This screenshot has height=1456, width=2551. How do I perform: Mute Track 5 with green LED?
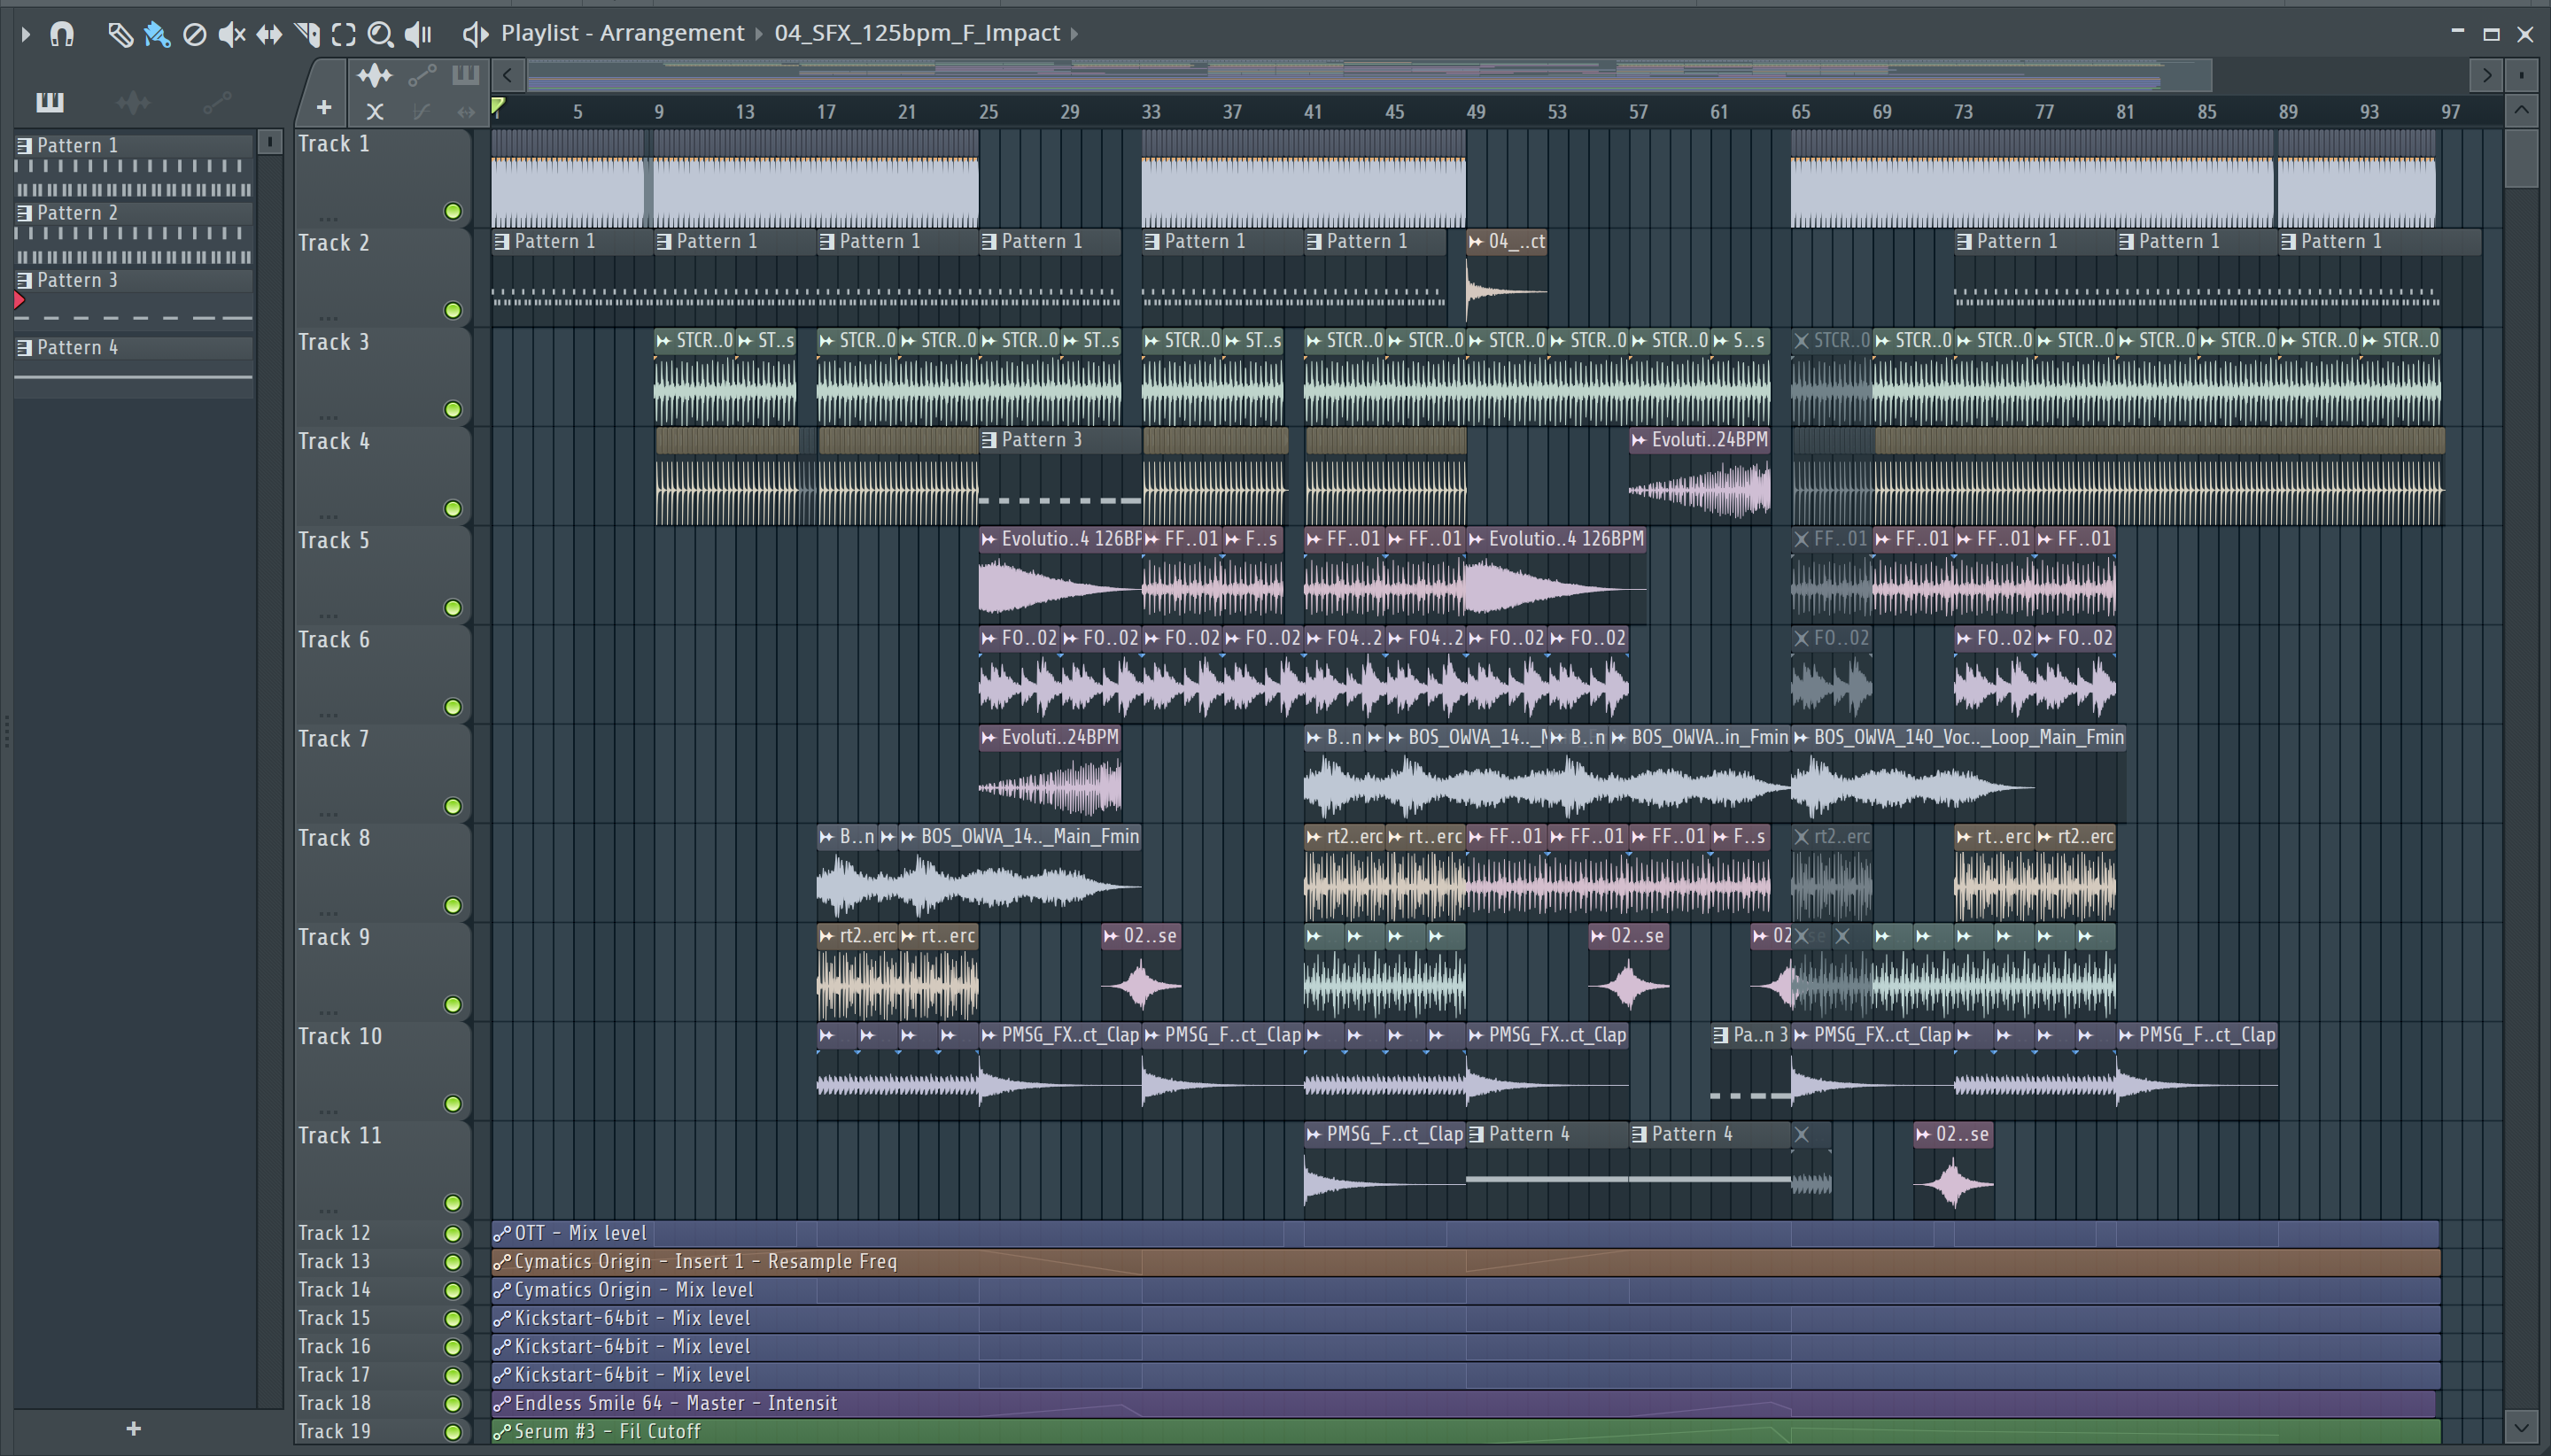click(453, 608)
